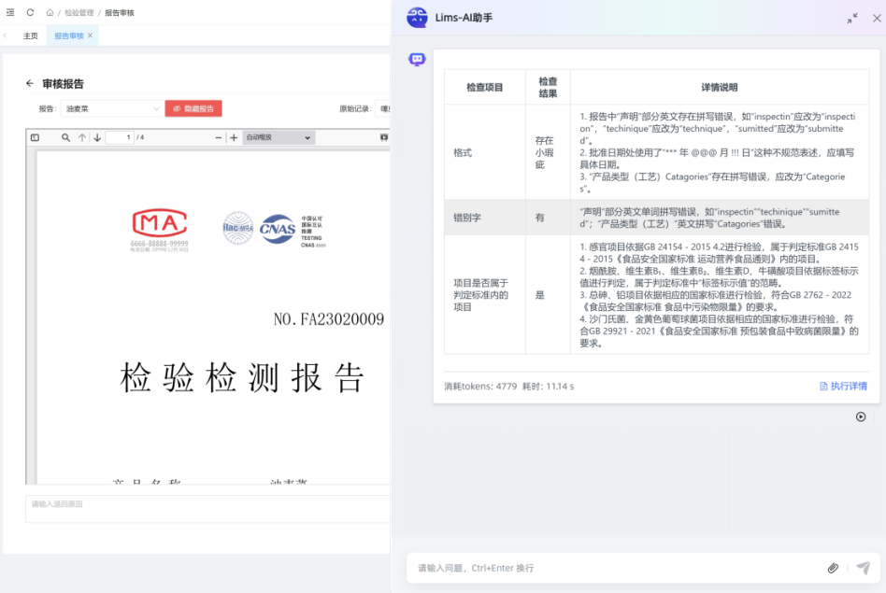Click the back arrow beside 审核报告
This screenshot has height=593, width=886.
point(30,83)
